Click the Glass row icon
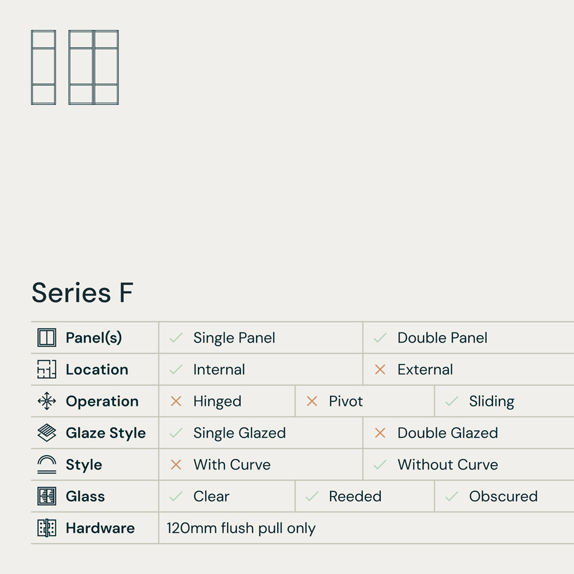The image size is (574, 574). click(x=46, y=497)
